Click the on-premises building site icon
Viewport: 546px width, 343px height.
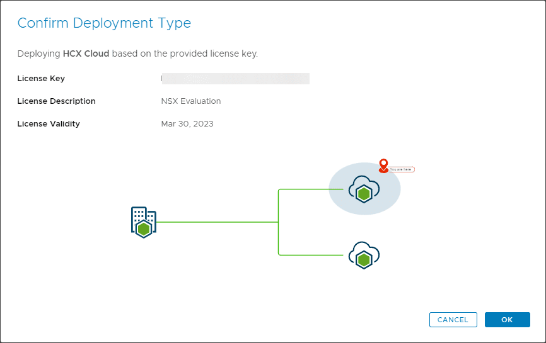click(x=144, y=222)
